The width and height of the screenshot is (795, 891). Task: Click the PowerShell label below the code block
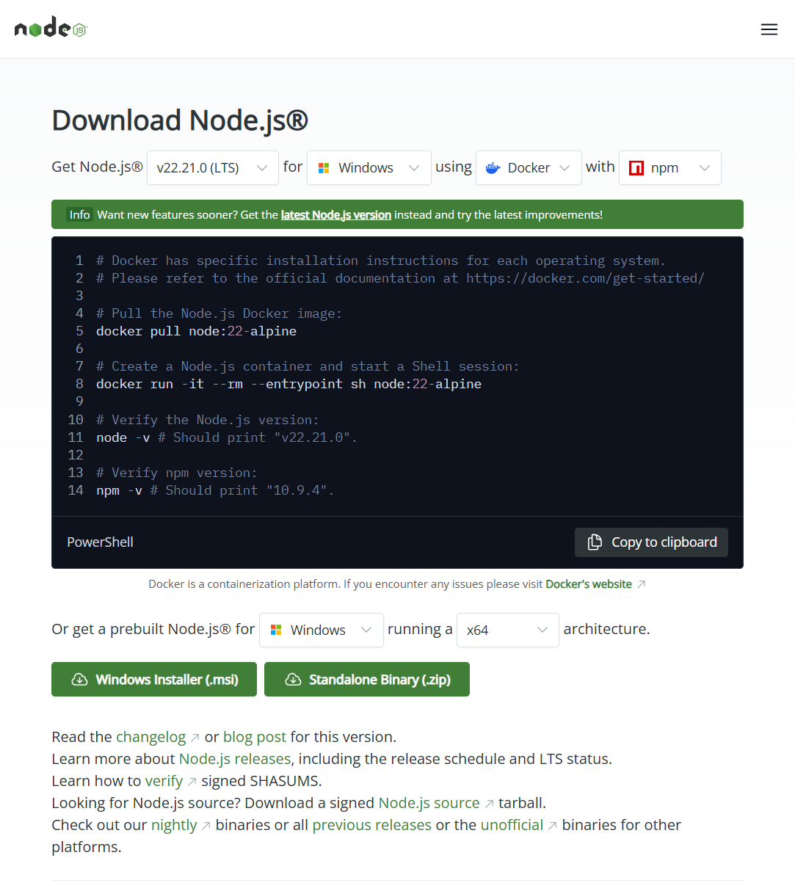(x=100, y=542)
